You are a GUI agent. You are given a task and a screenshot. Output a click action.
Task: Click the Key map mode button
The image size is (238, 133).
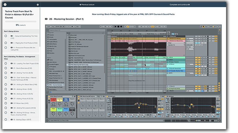point(206,26)
